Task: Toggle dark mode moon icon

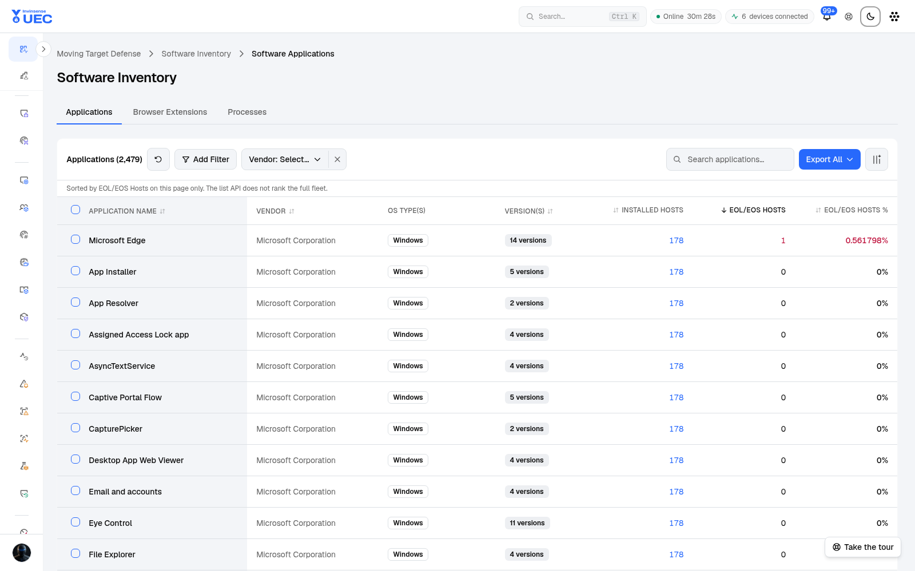Action: click(870, 17)
